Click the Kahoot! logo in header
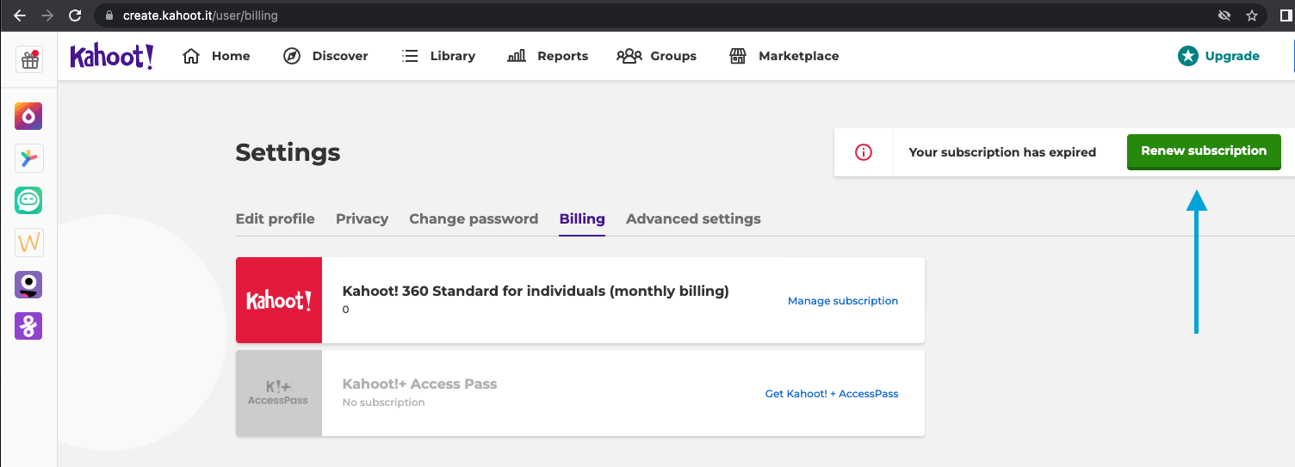The image size is (1295, 467). pos(112,56)
